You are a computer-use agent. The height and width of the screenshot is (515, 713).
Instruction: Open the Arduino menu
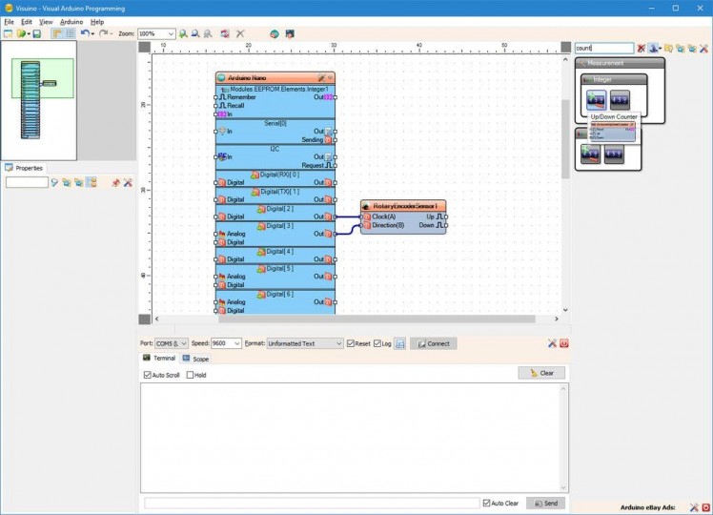click(x=71, y=21)
